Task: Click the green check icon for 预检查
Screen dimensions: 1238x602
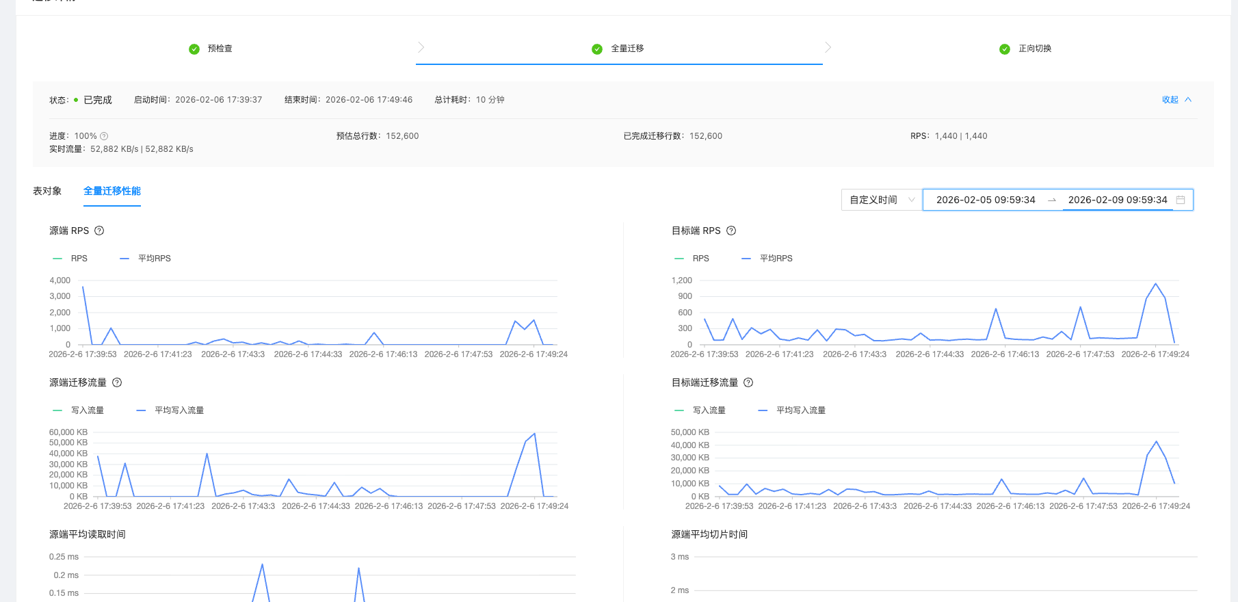Action: coord(194,49)
